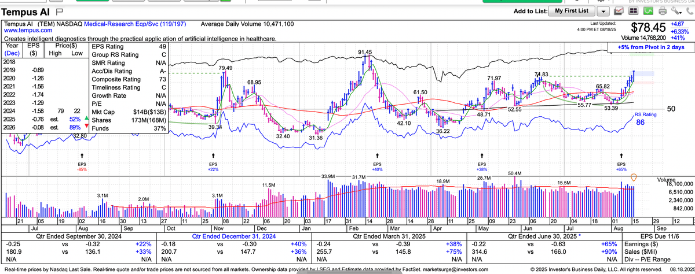Click the 33.9M volume label
Screen dimensions: 695x274
tap(328, 176)
